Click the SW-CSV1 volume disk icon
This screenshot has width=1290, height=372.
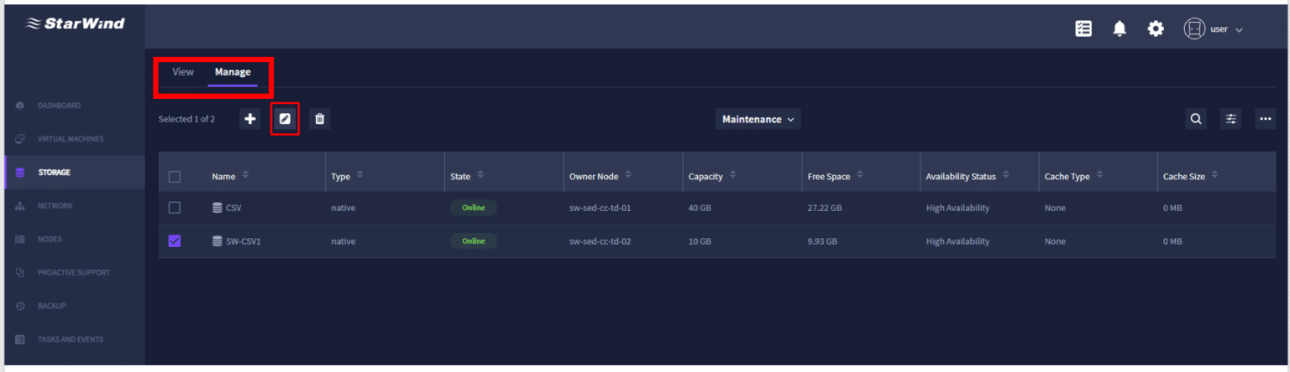pos(218,241)
